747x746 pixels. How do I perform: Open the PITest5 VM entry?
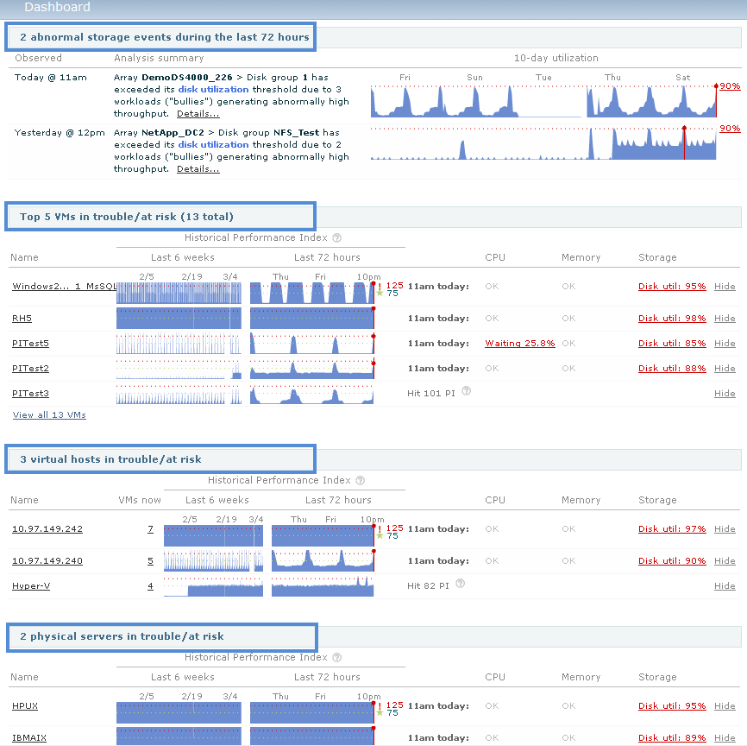coord(30,344)
